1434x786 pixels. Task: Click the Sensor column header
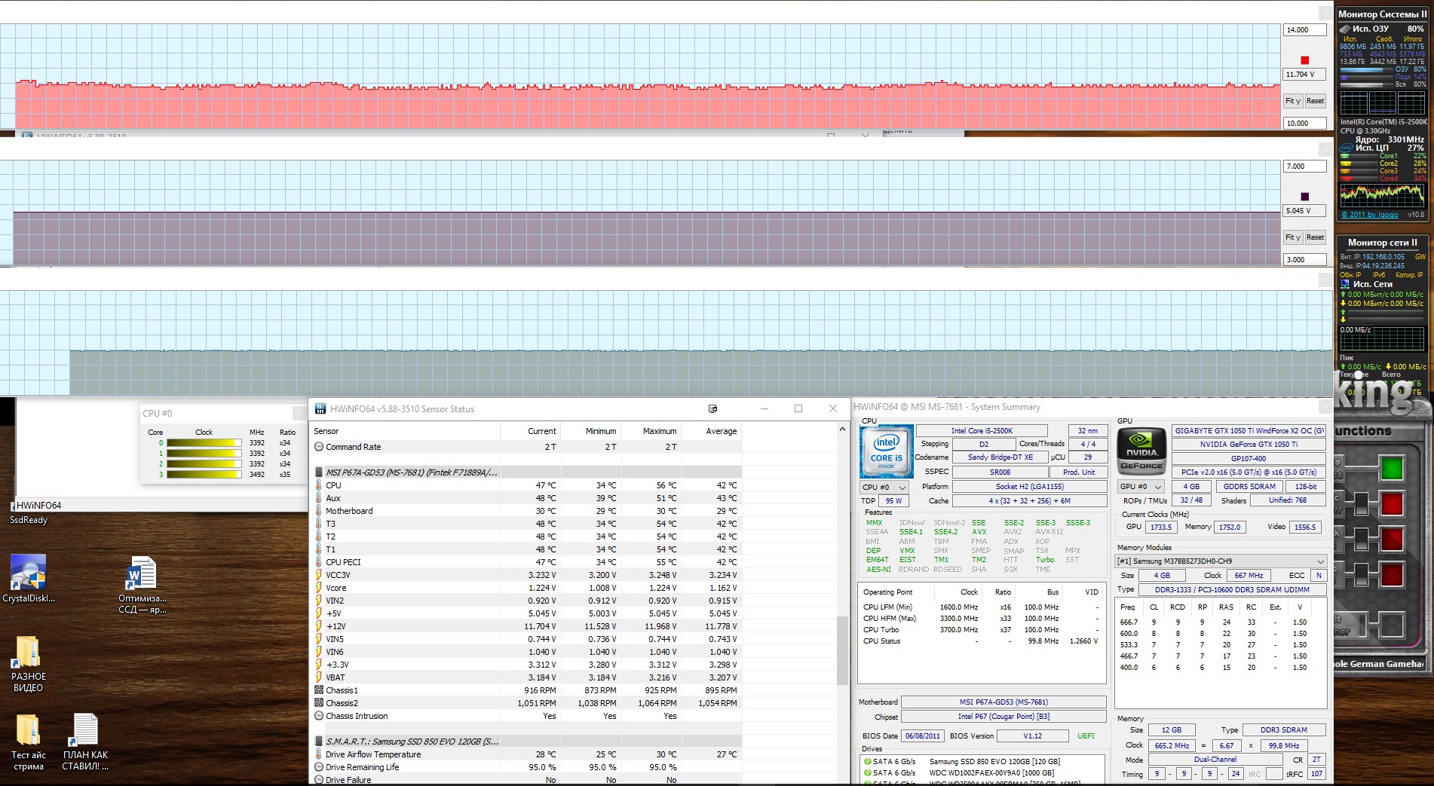coord(405,431)
